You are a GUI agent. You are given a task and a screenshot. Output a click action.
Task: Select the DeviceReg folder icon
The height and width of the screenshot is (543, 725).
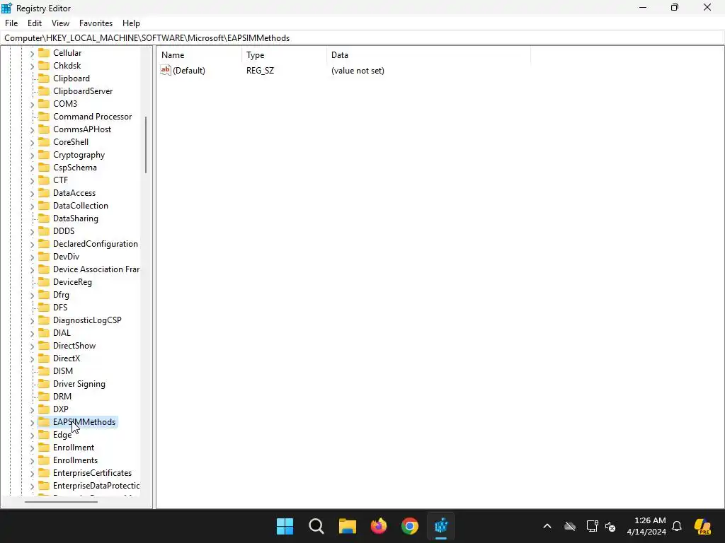click(x=44, y=282)
